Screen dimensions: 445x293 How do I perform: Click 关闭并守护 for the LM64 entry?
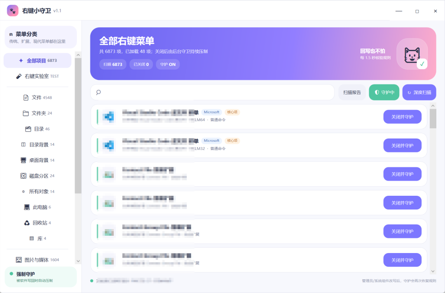point(402,117)
